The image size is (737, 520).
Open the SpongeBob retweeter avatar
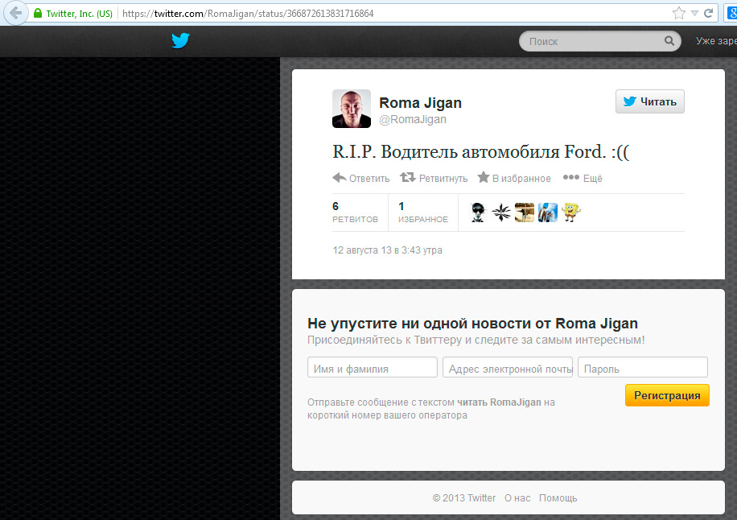tap(571, 213)
